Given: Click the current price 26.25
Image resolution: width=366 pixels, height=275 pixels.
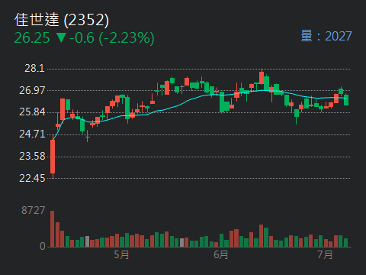Looking at the screenshot, I should (32, 38).
